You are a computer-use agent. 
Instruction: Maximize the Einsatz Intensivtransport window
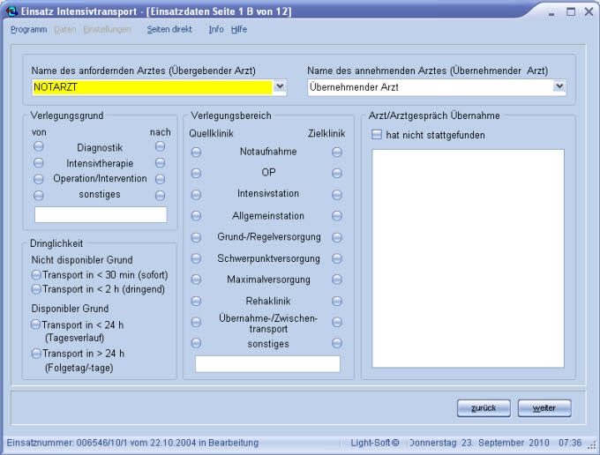pos(571,11)
